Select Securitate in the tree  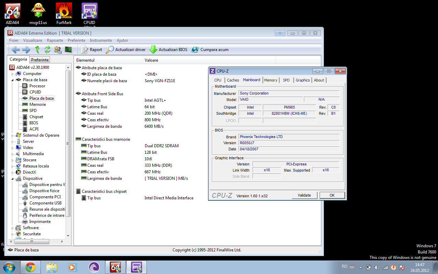click(x=31, y=234)
